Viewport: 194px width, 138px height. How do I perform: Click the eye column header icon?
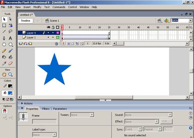[x=48, y=27]
